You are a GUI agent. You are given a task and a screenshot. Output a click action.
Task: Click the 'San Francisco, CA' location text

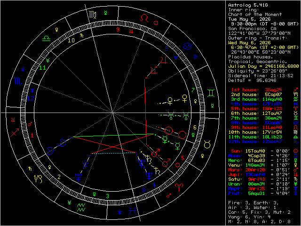click(252, 29)
